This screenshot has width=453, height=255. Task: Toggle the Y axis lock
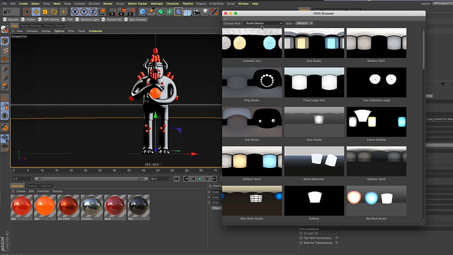[84, 12]
